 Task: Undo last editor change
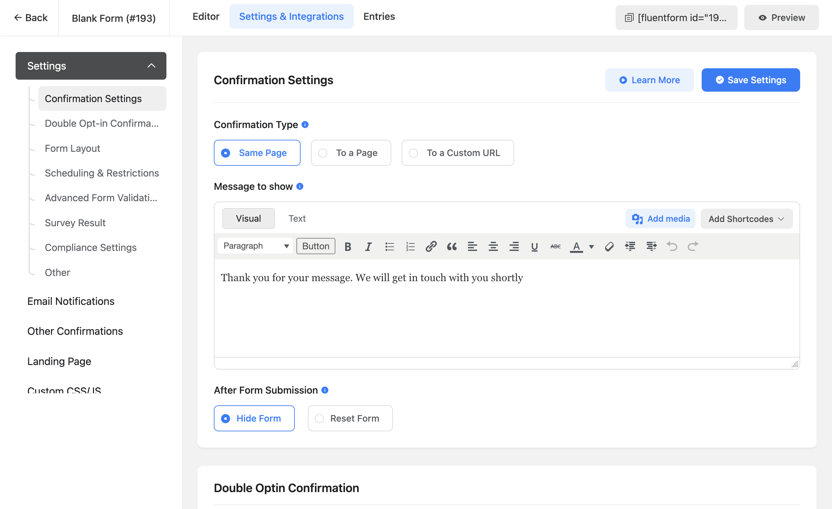click(672, 246)
